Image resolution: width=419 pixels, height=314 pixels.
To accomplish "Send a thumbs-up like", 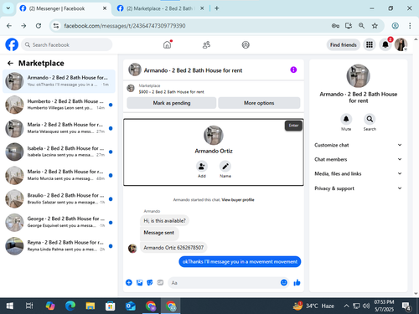I will point(297,282).
